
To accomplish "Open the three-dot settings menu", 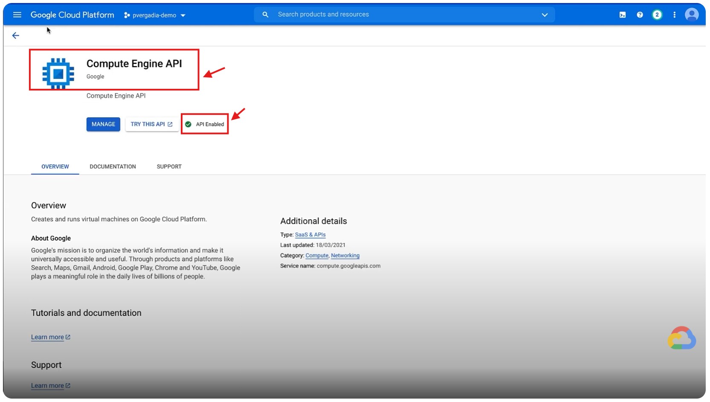I will (x=674, y=15).
